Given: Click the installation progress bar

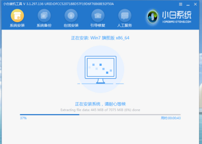Looking at the screenshot, I should coord(100,115).
